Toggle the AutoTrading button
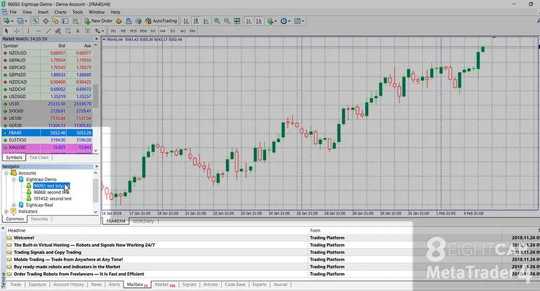 pyautogui.click(x=161, y=21)
